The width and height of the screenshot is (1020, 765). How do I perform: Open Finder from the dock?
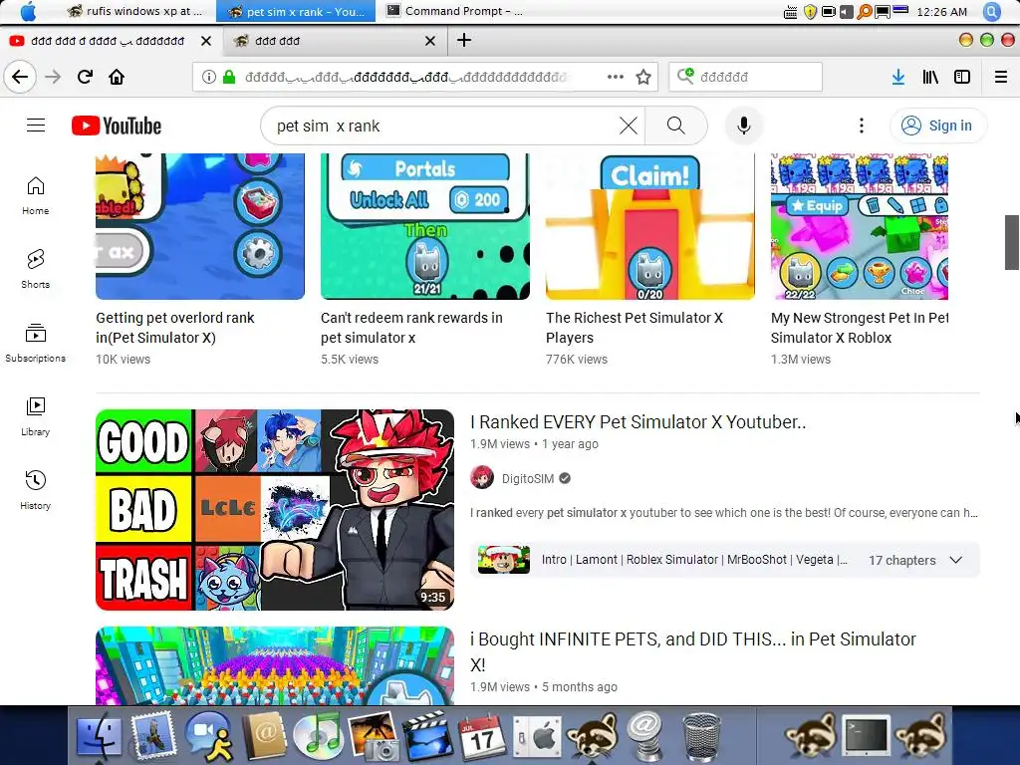(99, 735)
